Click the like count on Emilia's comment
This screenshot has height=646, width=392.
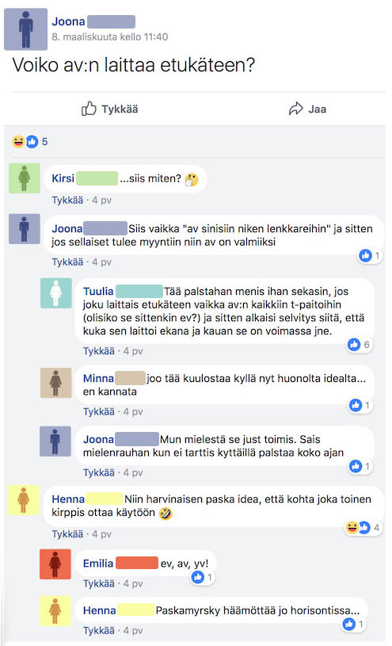click(x=204, y=577)
